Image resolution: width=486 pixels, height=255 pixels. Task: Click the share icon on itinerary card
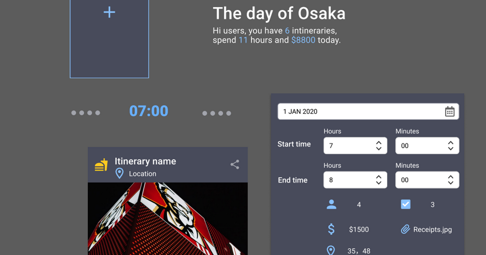pos(234,164)
